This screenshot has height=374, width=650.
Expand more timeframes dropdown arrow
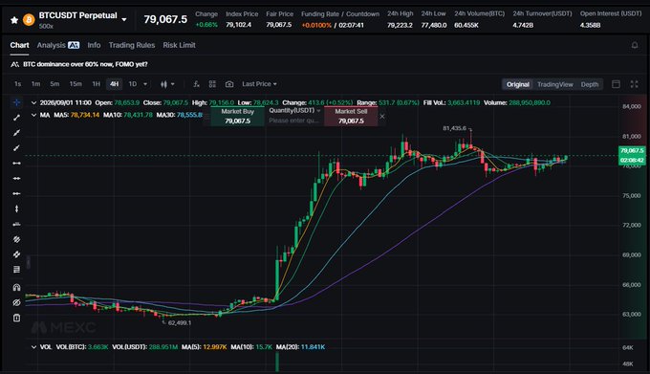tap(145, 84)
